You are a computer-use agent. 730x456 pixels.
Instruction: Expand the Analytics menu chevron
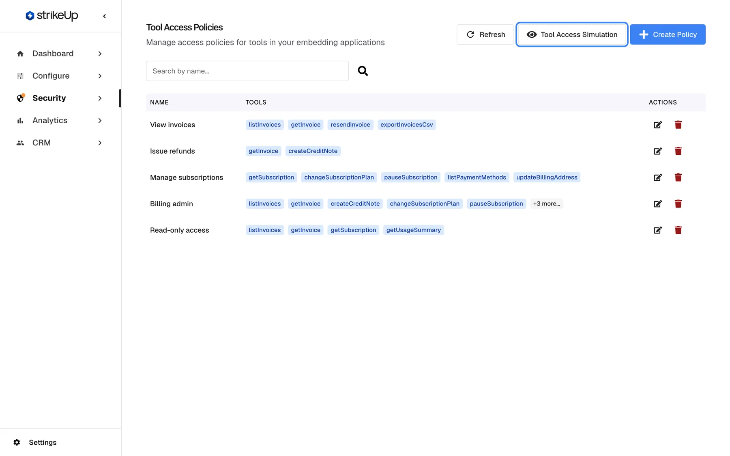tap(100, 120)
